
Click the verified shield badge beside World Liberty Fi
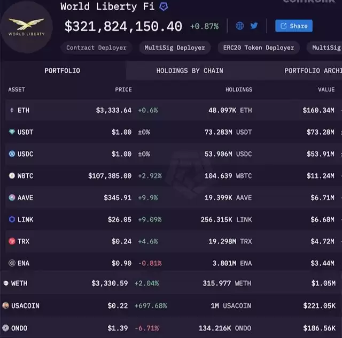point(164,6)
